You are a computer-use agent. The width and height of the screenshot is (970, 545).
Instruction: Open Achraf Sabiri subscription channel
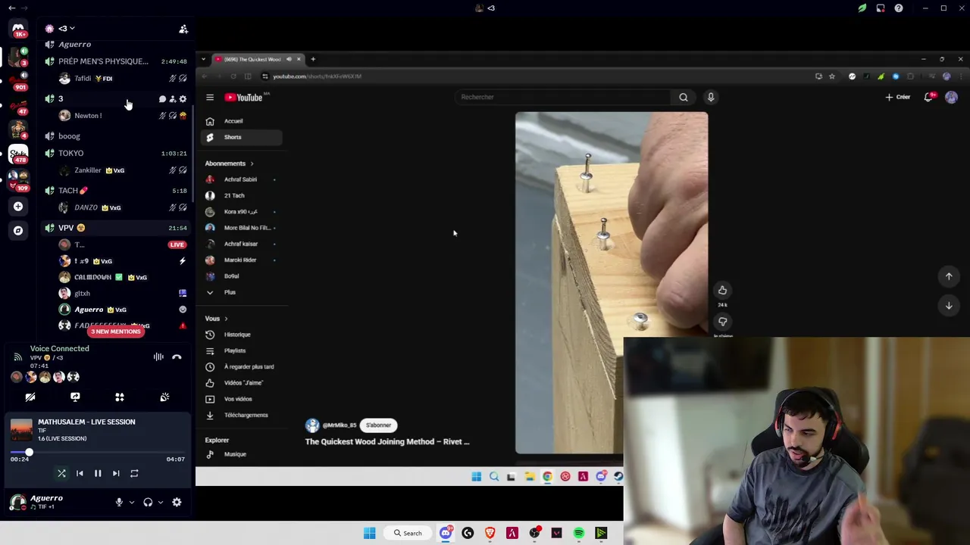tap(242, 179)
